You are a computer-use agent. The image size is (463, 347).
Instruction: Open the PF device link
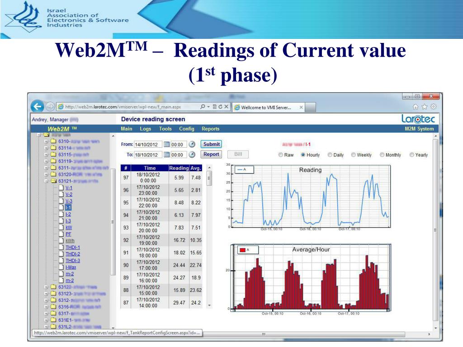tap(68, 234)
